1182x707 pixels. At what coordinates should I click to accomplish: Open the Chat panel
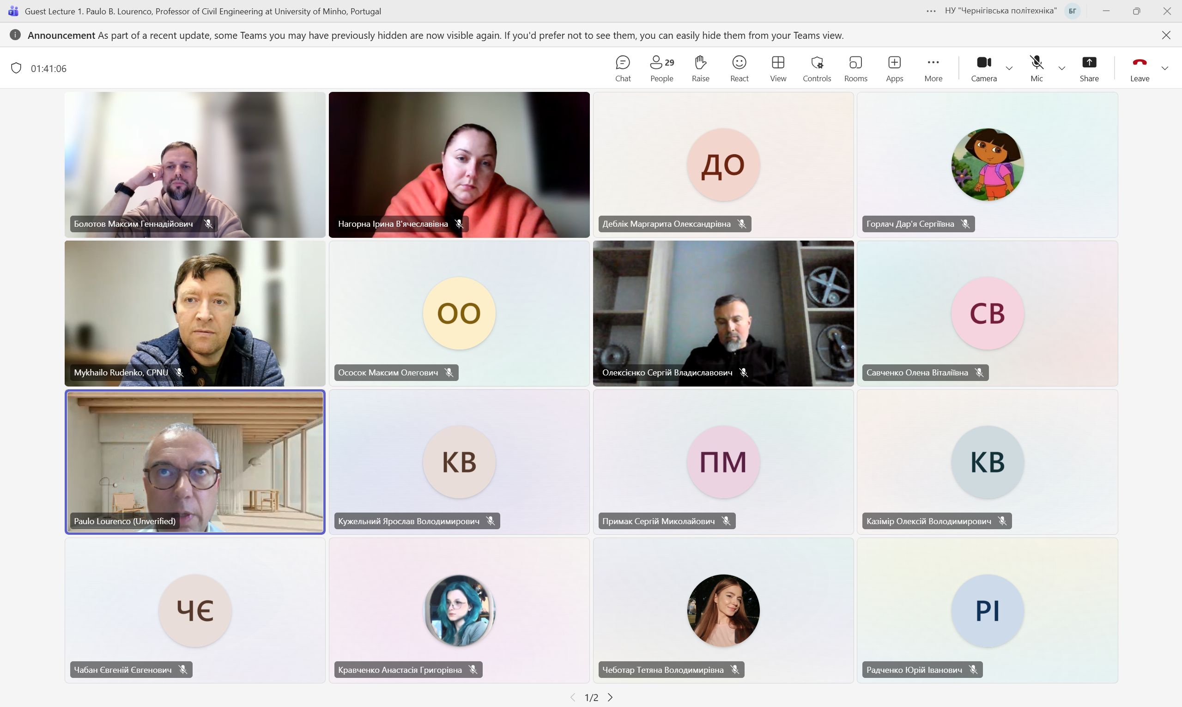[623, 68]
